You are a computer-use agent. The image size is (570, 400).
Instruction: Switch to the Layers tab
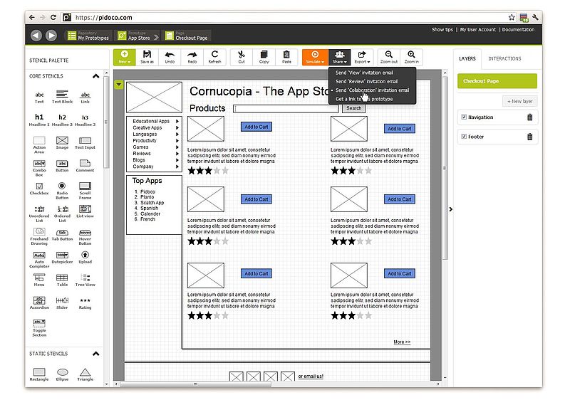467,58
